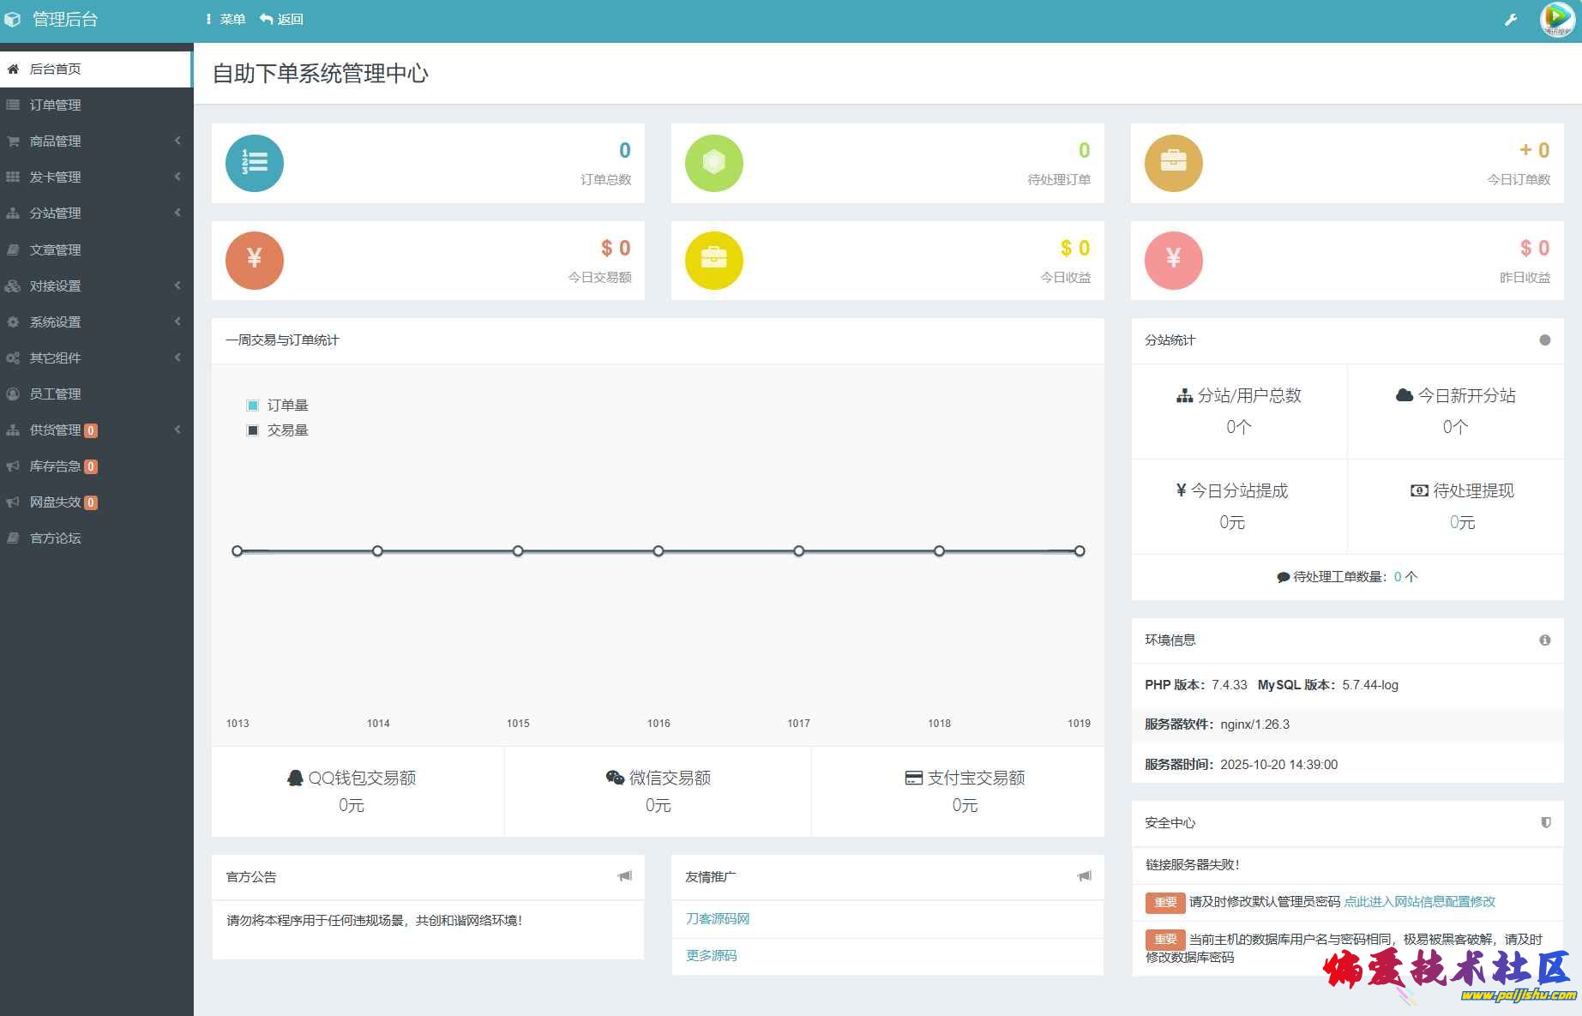Click the green pending orders icon
The height and width of the screenshot is (1016, 1582).
pos(713,163)
